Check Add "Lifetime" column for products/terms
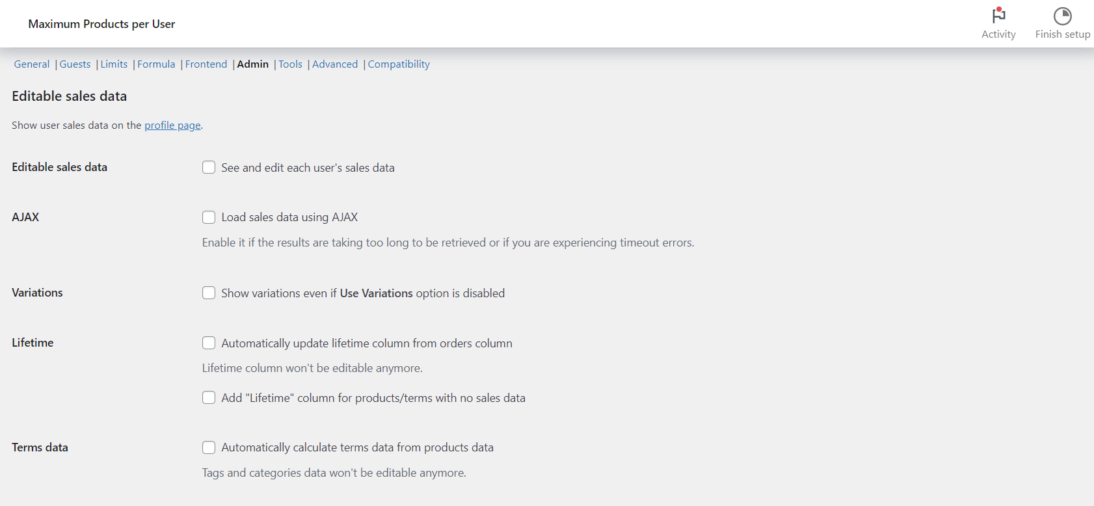 209,397
